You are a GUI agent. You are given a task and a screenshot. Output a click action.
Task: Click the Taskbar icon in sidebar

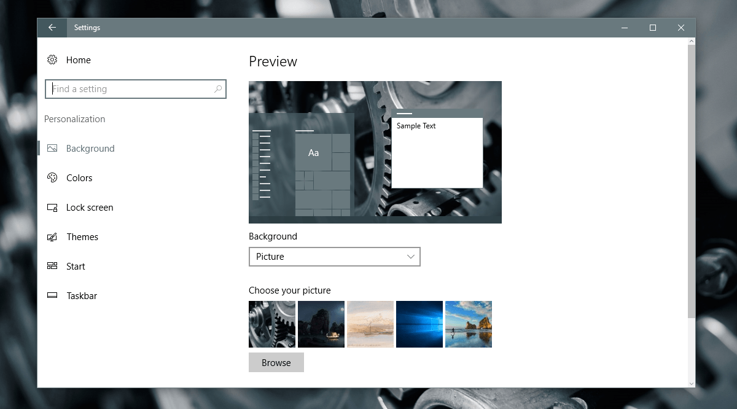pos(52,295)
